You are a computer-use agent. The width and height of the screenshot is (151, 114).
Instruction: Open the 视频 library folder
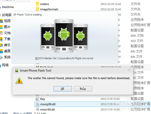[x=7, y=21]
